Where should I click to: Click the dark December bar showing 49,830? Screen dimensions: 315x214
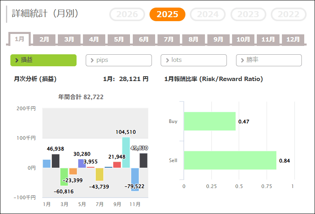pyautogui.click(x=144, y=160)
